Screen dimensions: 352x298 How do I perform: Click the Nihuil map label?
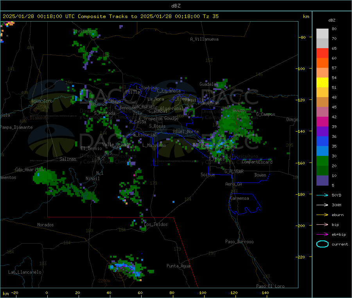pyautogui.click(x=92, y=179)
